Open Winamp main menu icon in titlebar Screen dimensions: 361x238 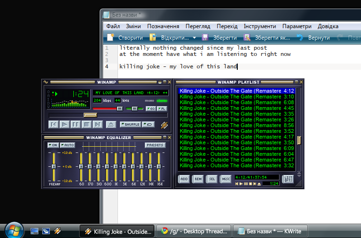[x=46, y=82]
